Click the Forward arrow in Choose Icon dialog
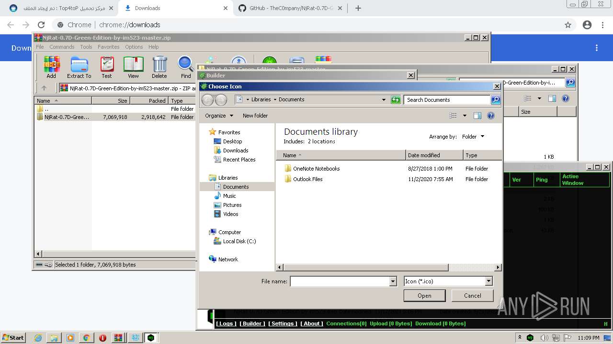The image size is (613, 344). [221, 100]
